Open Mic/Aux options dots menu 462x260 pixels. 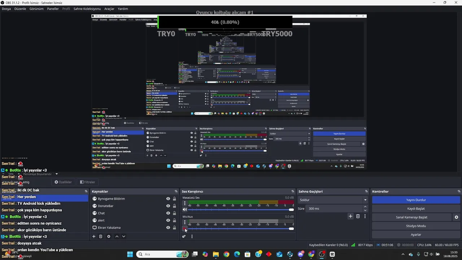(x=185, y=222)
